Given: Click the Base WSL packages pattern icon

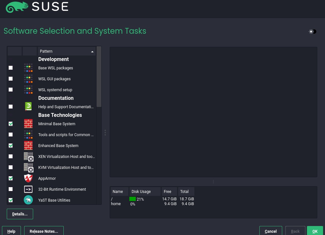Looking at the screenshot, I should point(28,68).
